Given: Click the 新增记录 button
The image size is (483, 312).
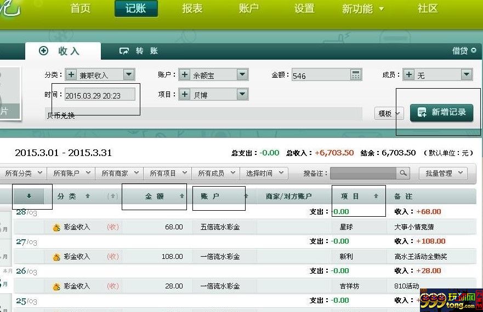Looking at the screenshot, I should point(441,113).
